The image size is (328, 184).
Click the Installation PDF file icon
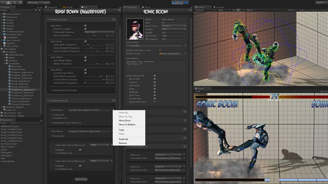coord(4,37)
